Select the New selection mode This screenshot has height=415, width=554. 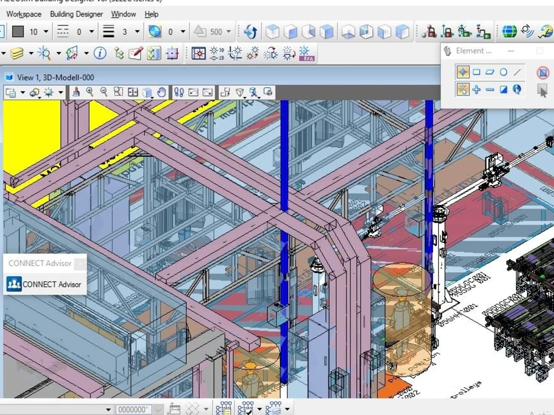pos(463,89)
